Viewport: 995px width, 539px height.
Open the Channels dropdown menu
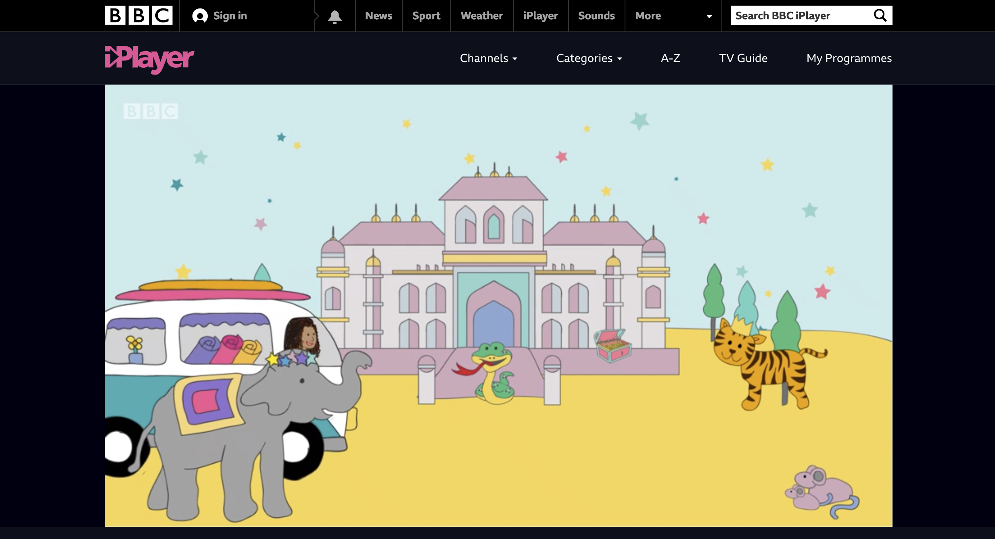click(x=488, y=58)
